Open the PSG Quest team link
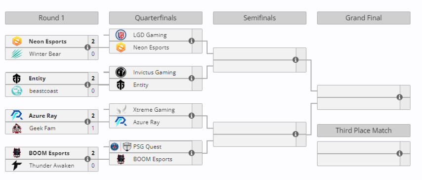 [x=147, y=147]
